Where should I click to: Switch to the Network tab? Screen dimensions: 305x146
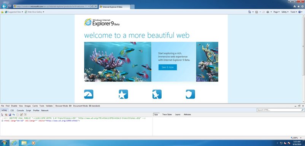tap(45, 110)
